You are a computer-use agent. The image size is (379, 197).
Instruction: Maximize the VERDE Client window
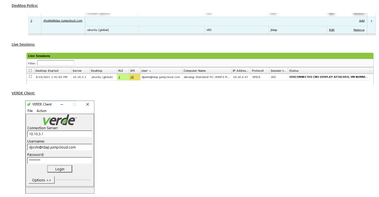pos(75,104)
